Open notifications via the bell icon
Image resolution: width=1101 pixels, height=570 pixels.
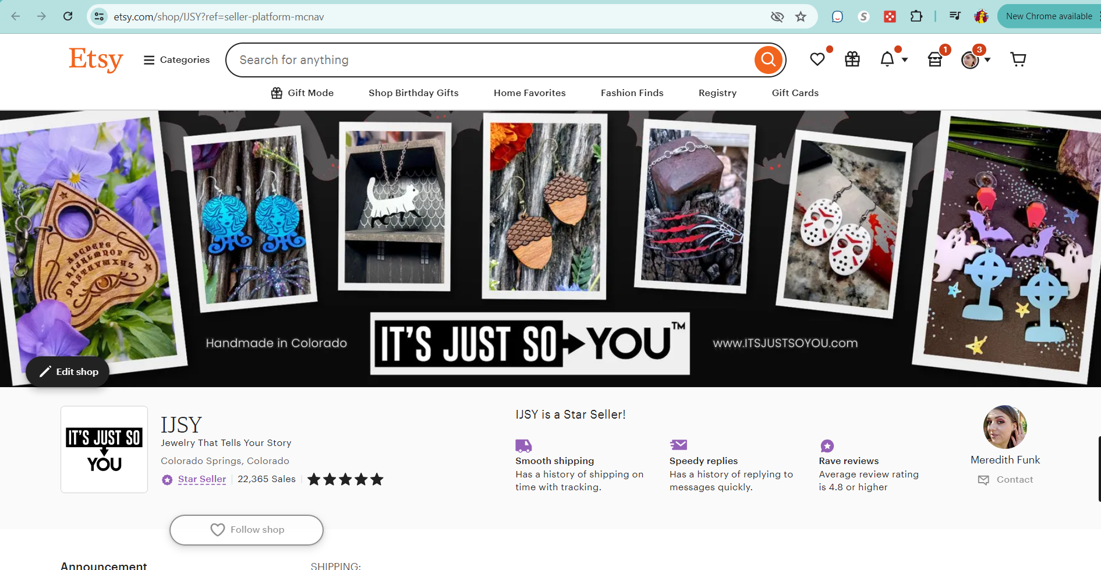(887, 59)
